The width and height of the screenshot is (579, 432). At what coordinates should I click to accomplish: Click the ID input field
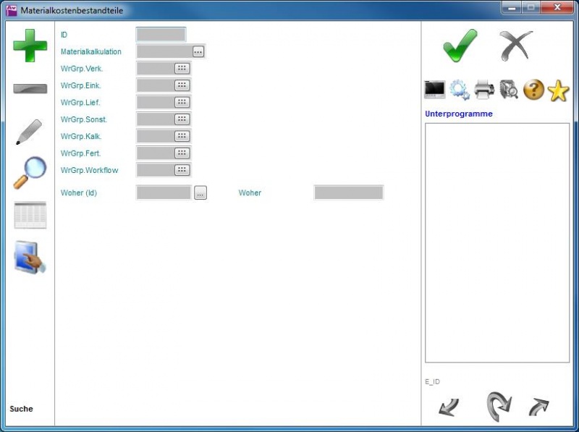coord(161,34)
